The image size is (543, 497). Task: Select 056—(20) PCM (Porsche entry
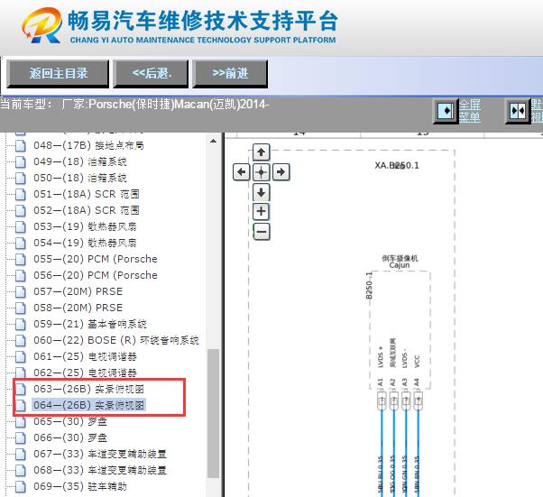pyautogui.click(x=96, y=275)
